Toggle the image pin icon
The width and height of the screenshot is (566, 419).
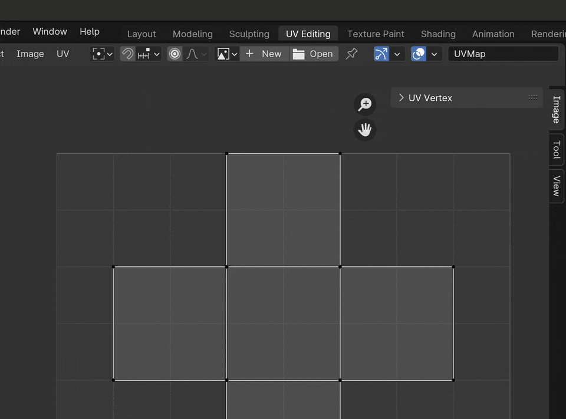click(351, 54)
